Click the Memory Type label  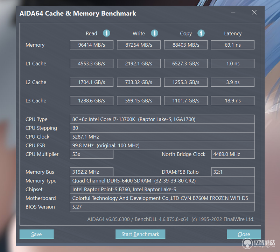[41, 181]
